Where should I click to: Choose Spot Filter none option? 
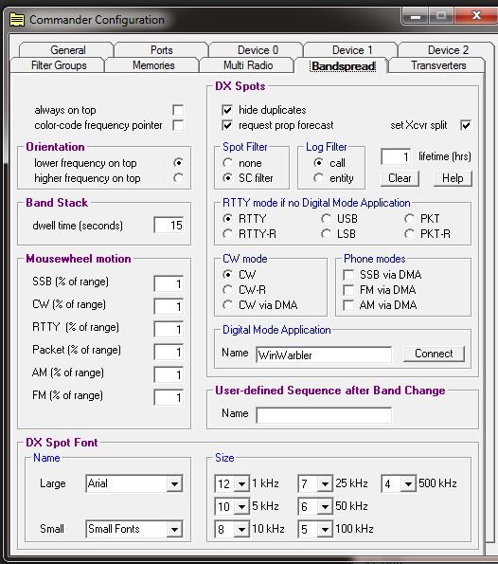tap(227, 163)
